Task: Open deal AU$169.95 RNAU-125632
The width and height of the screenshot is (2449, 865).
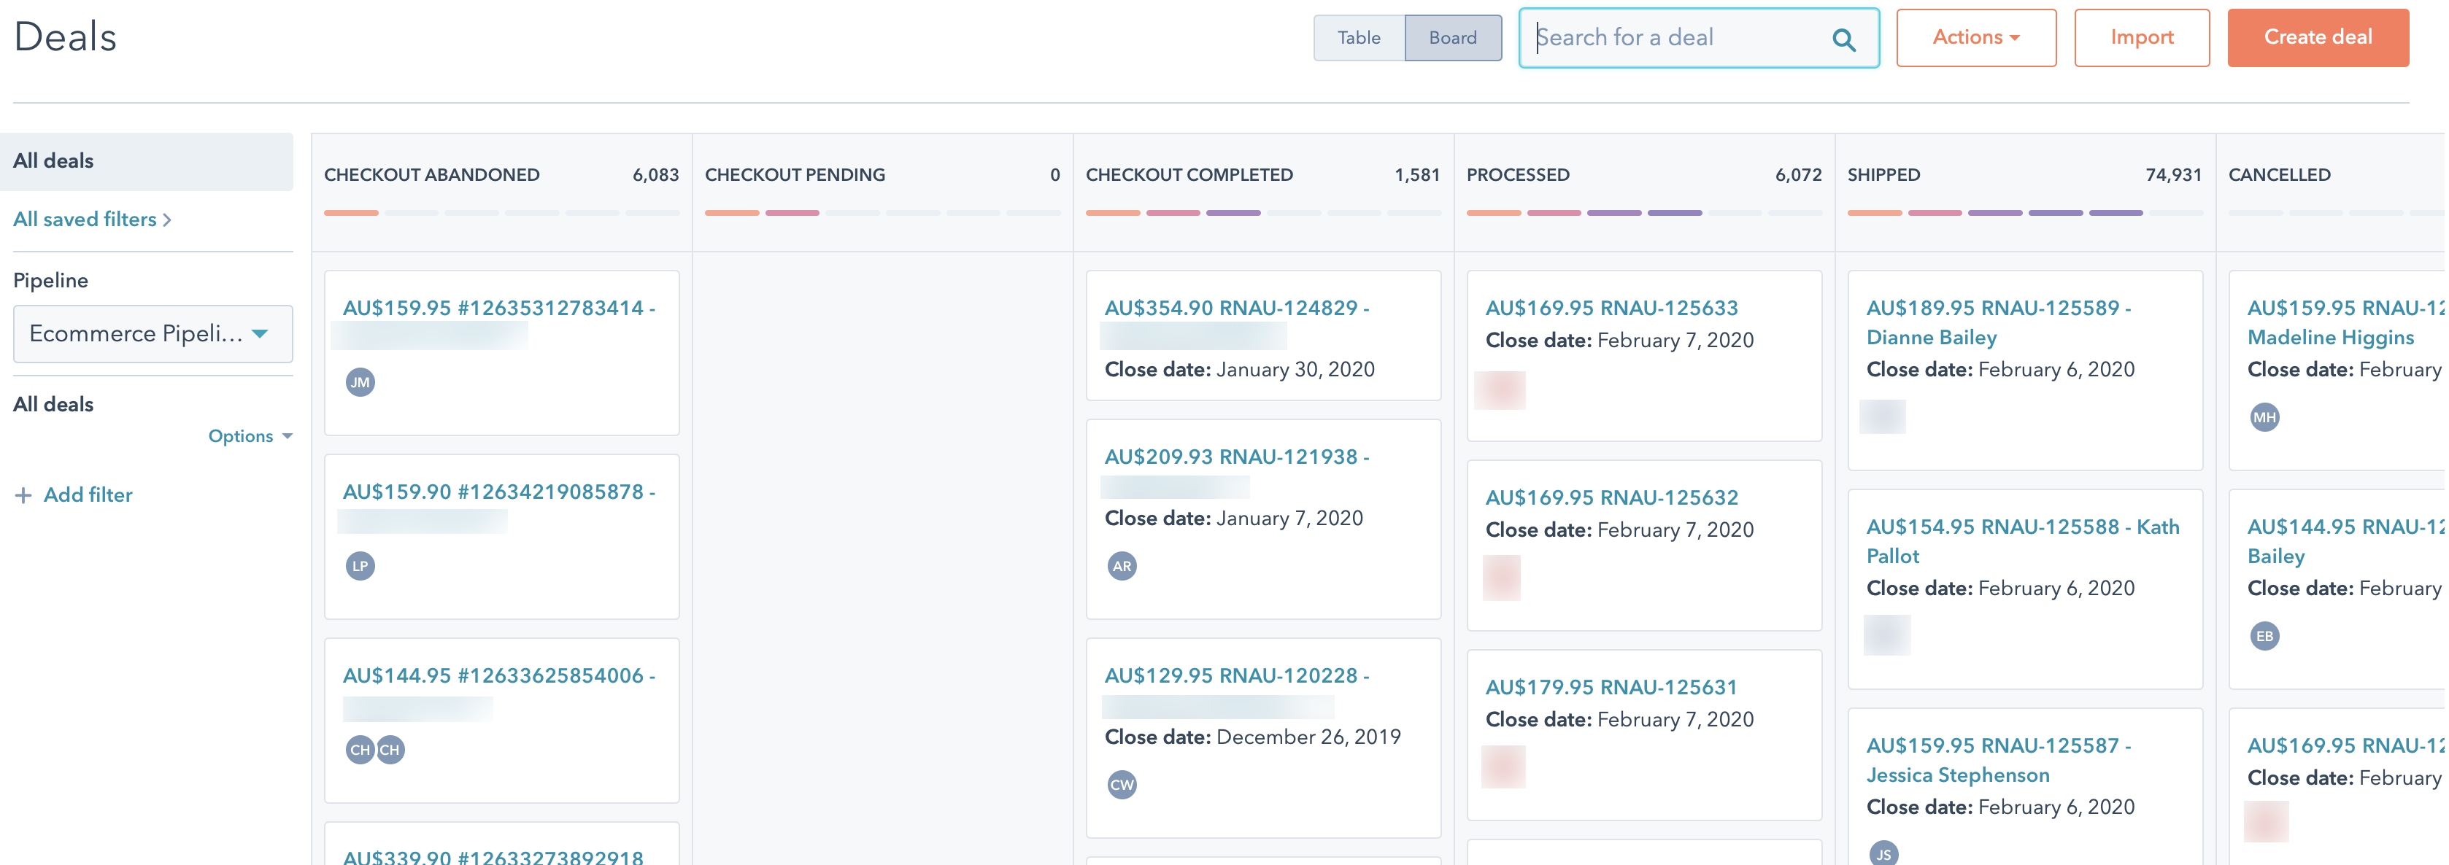Action: click(x=1611, y=497)
